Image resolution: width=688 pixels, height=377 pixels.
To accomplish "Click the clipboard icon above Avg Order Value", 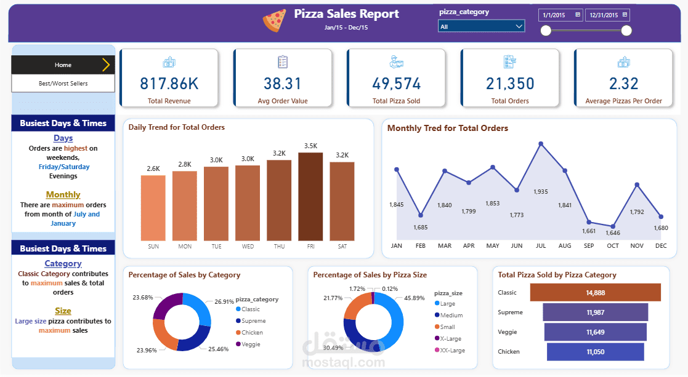I will point(283,62).
